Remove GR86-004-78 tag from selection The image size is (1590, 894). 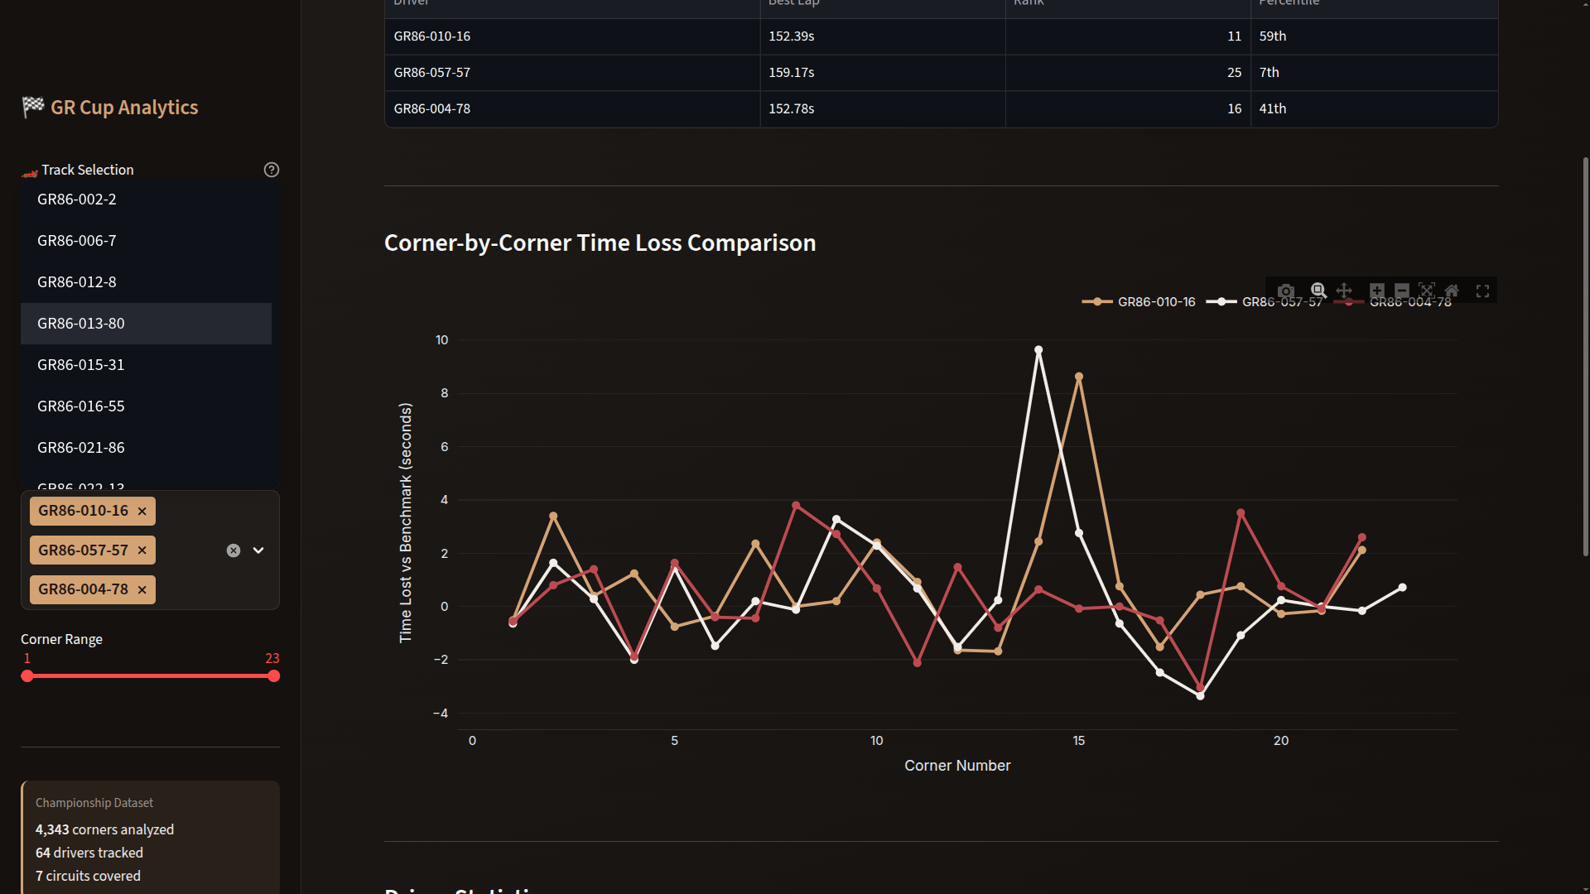pos(142,590)
